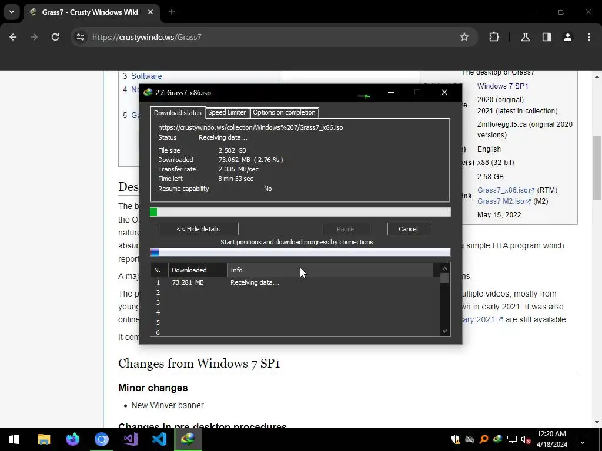
Task: Open Software contents link
Action: click(x=146, y=76)
